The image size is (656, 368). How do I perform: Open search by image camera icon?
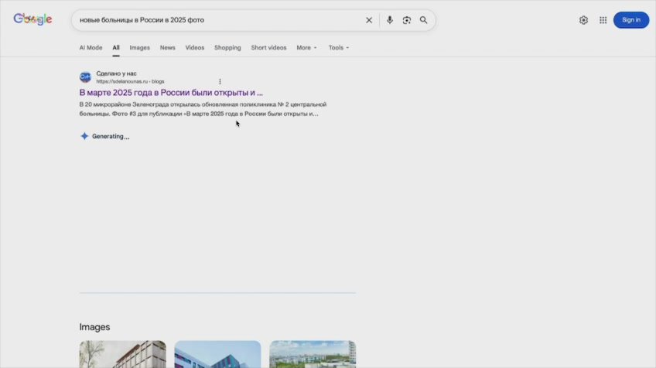(407, 20)
